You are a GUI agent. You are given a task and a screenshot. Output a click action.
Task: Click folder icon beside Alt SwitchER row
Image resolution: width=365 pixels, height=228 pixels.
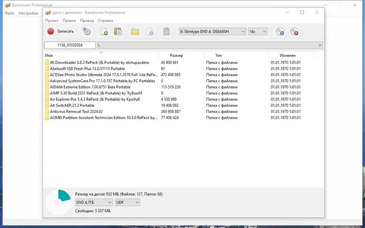[47, 105]
